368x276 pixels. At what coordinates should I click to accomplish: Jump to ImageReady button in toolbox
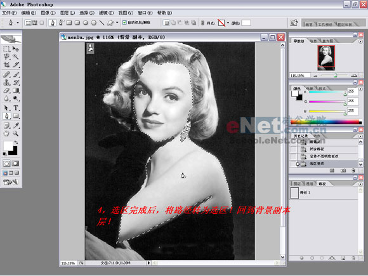[x=11, y=182]
